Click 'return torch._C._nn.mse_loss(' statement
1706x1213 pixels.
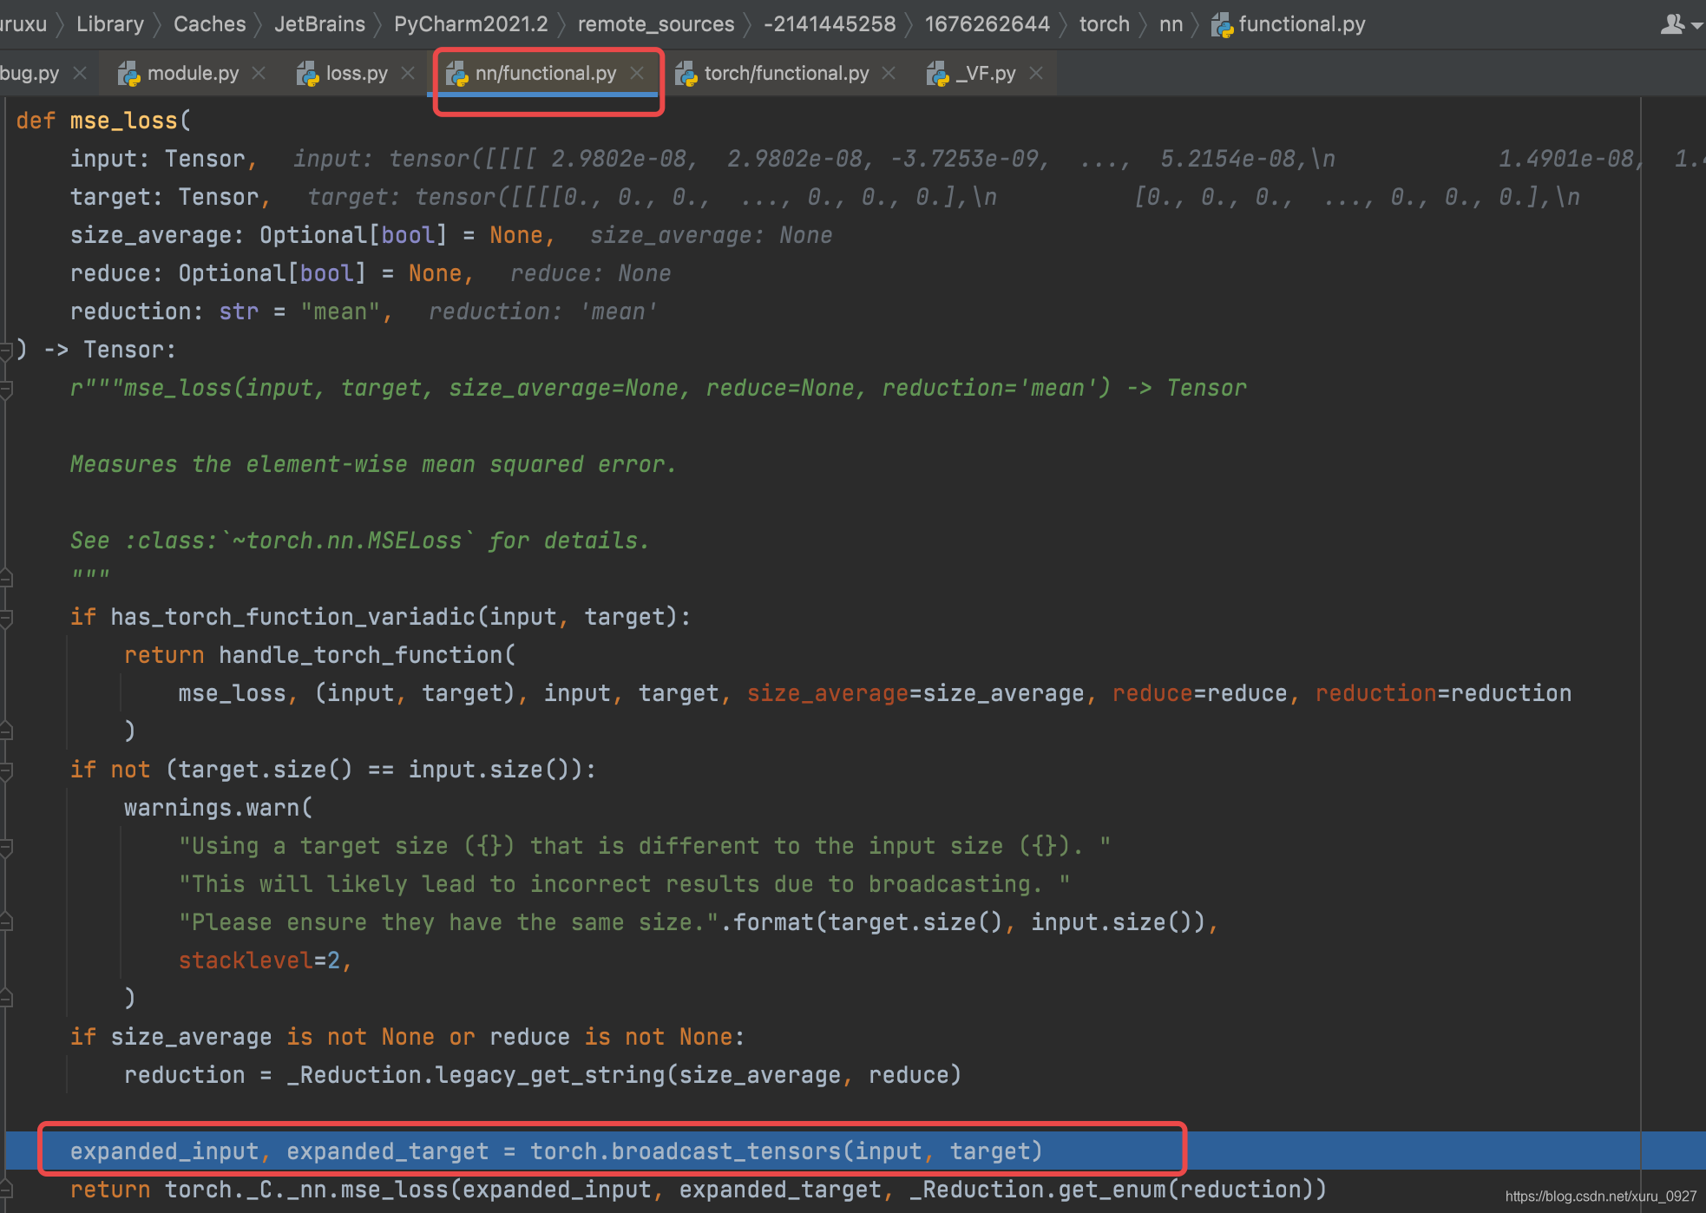point(699,1190)
